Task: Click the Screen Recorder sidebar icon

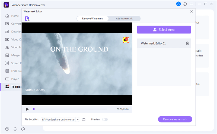Action: coord(7,63)
